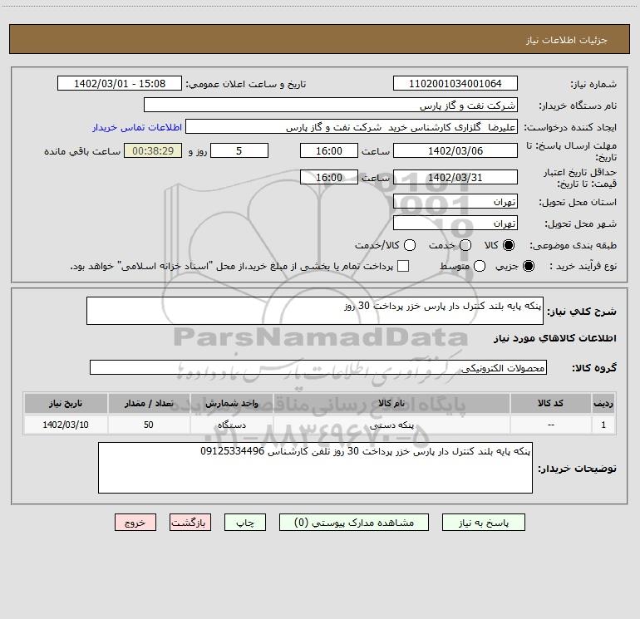Click the واحد شمارش column header
Image resolution: width=640 pixels, height=619 pixels.
click(x=231, y=404)
